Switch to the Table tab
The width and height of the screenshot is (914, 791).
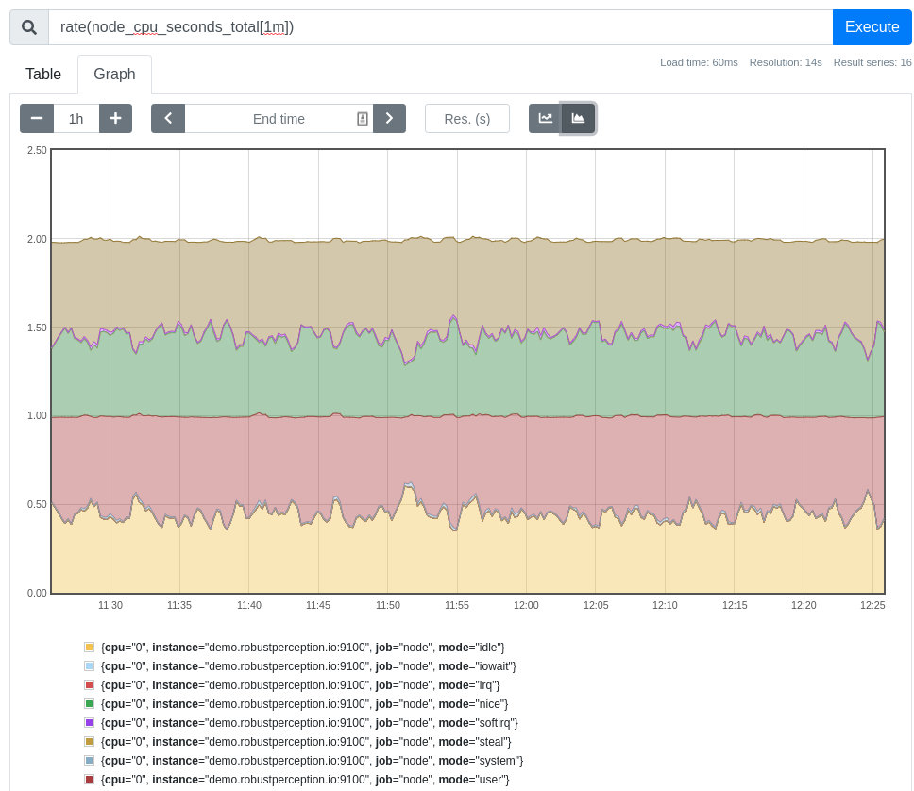tap(43, 74)
